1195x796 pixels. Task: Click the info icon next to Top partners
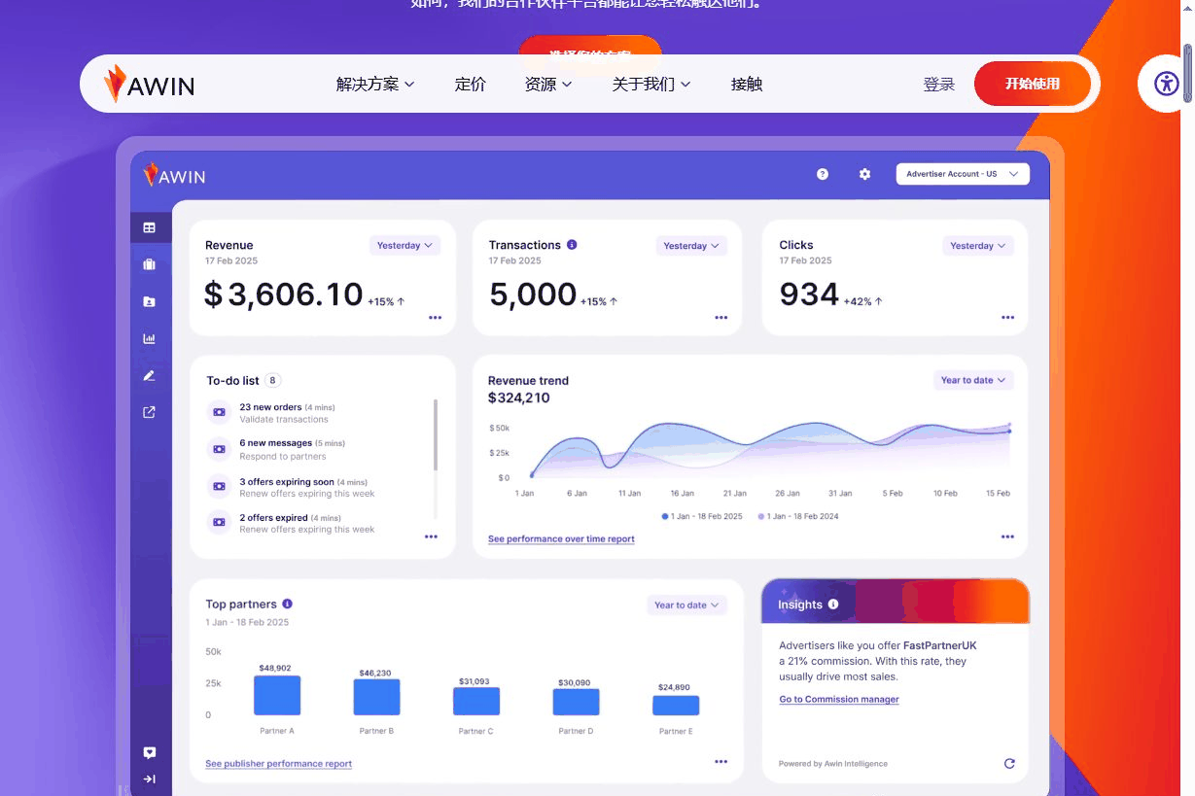[288, 604]
